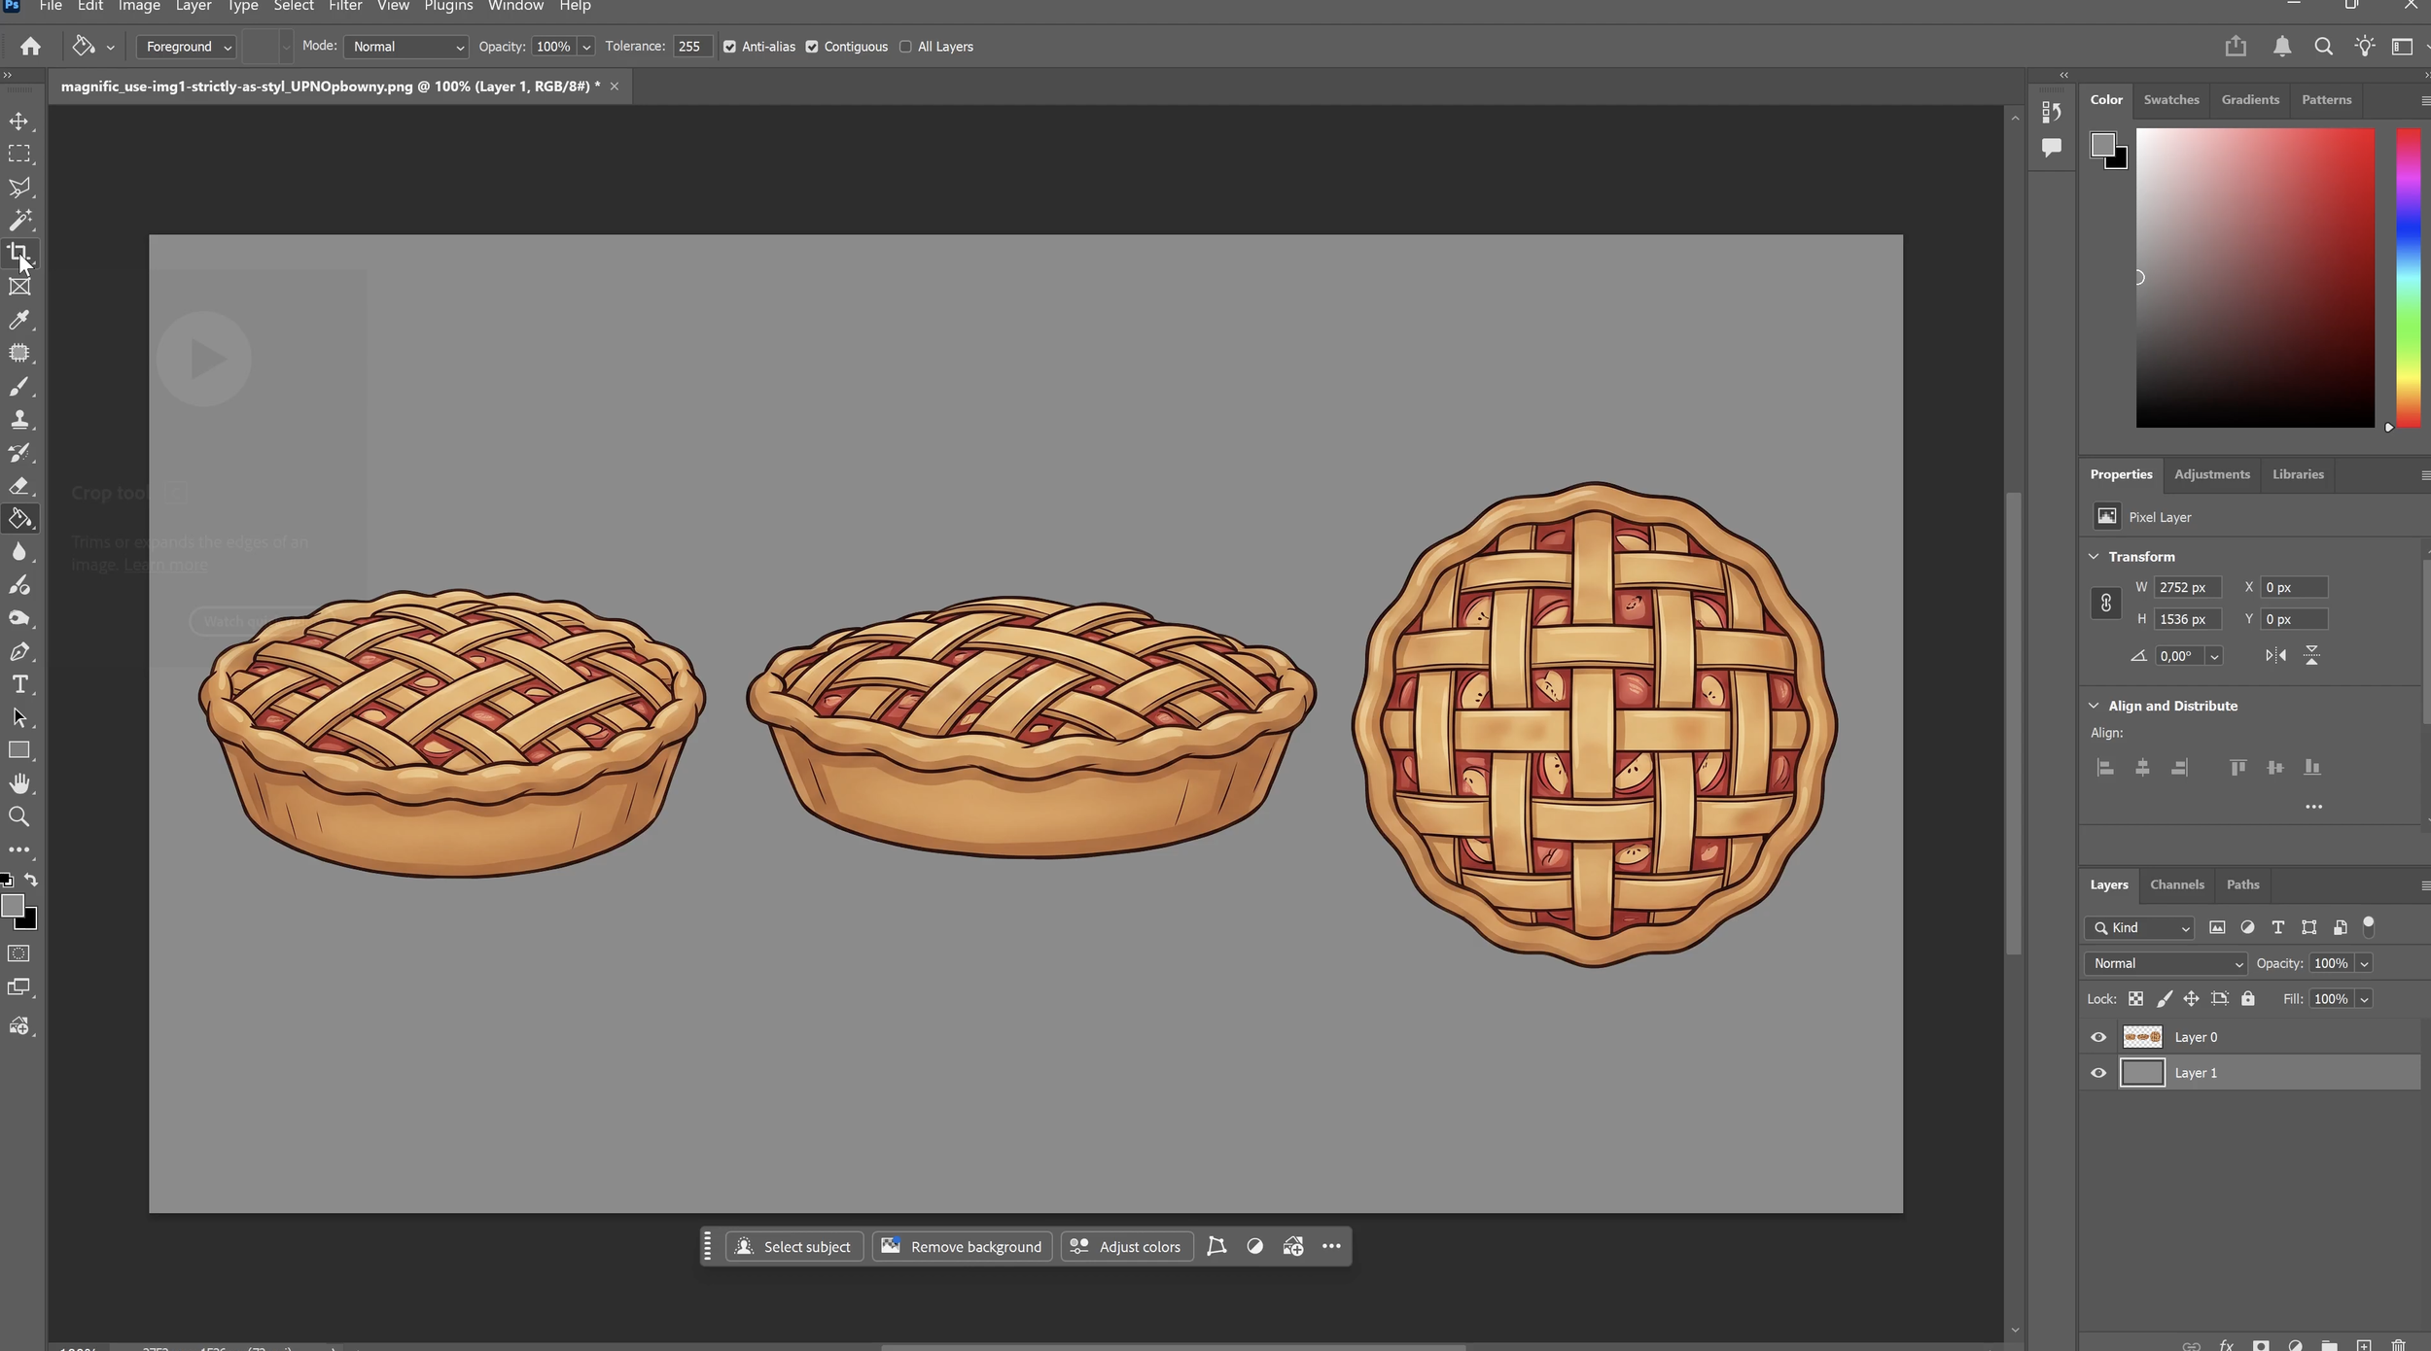Open more options in contextual task bar
This screenshot has height=1351, width=2431.
tap(1331, 1247)
